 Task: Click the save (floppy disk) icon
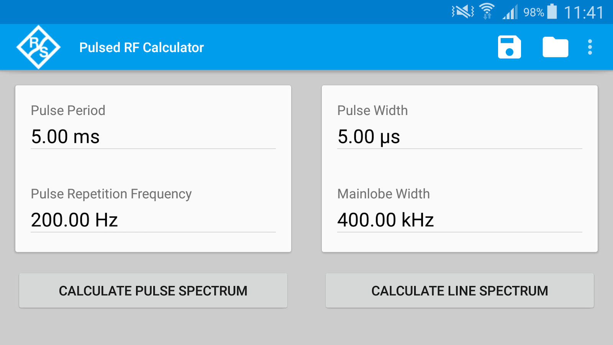pos(510,47)
